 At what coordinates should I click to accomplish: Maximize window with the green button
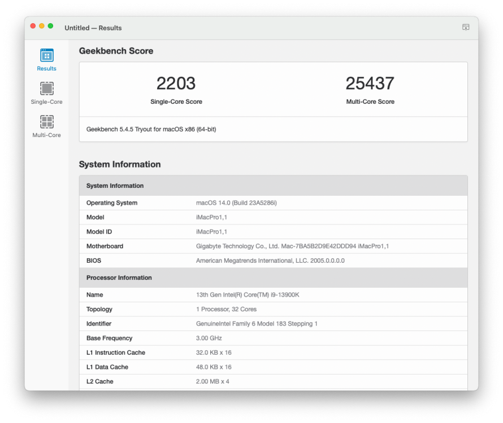[x=50, y=26]
